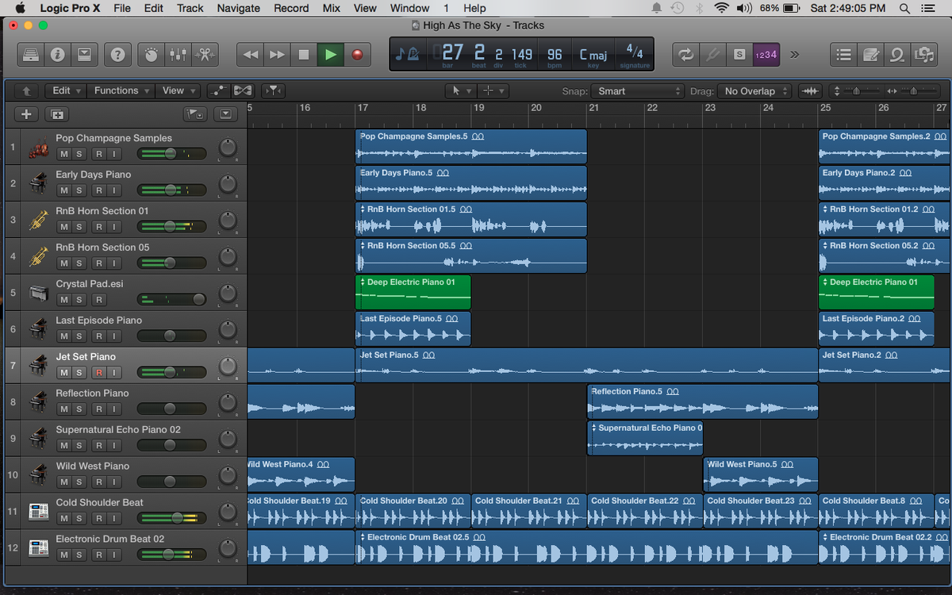Click the Duplicate Track button
952x595 pixels.
coord(56,114)
